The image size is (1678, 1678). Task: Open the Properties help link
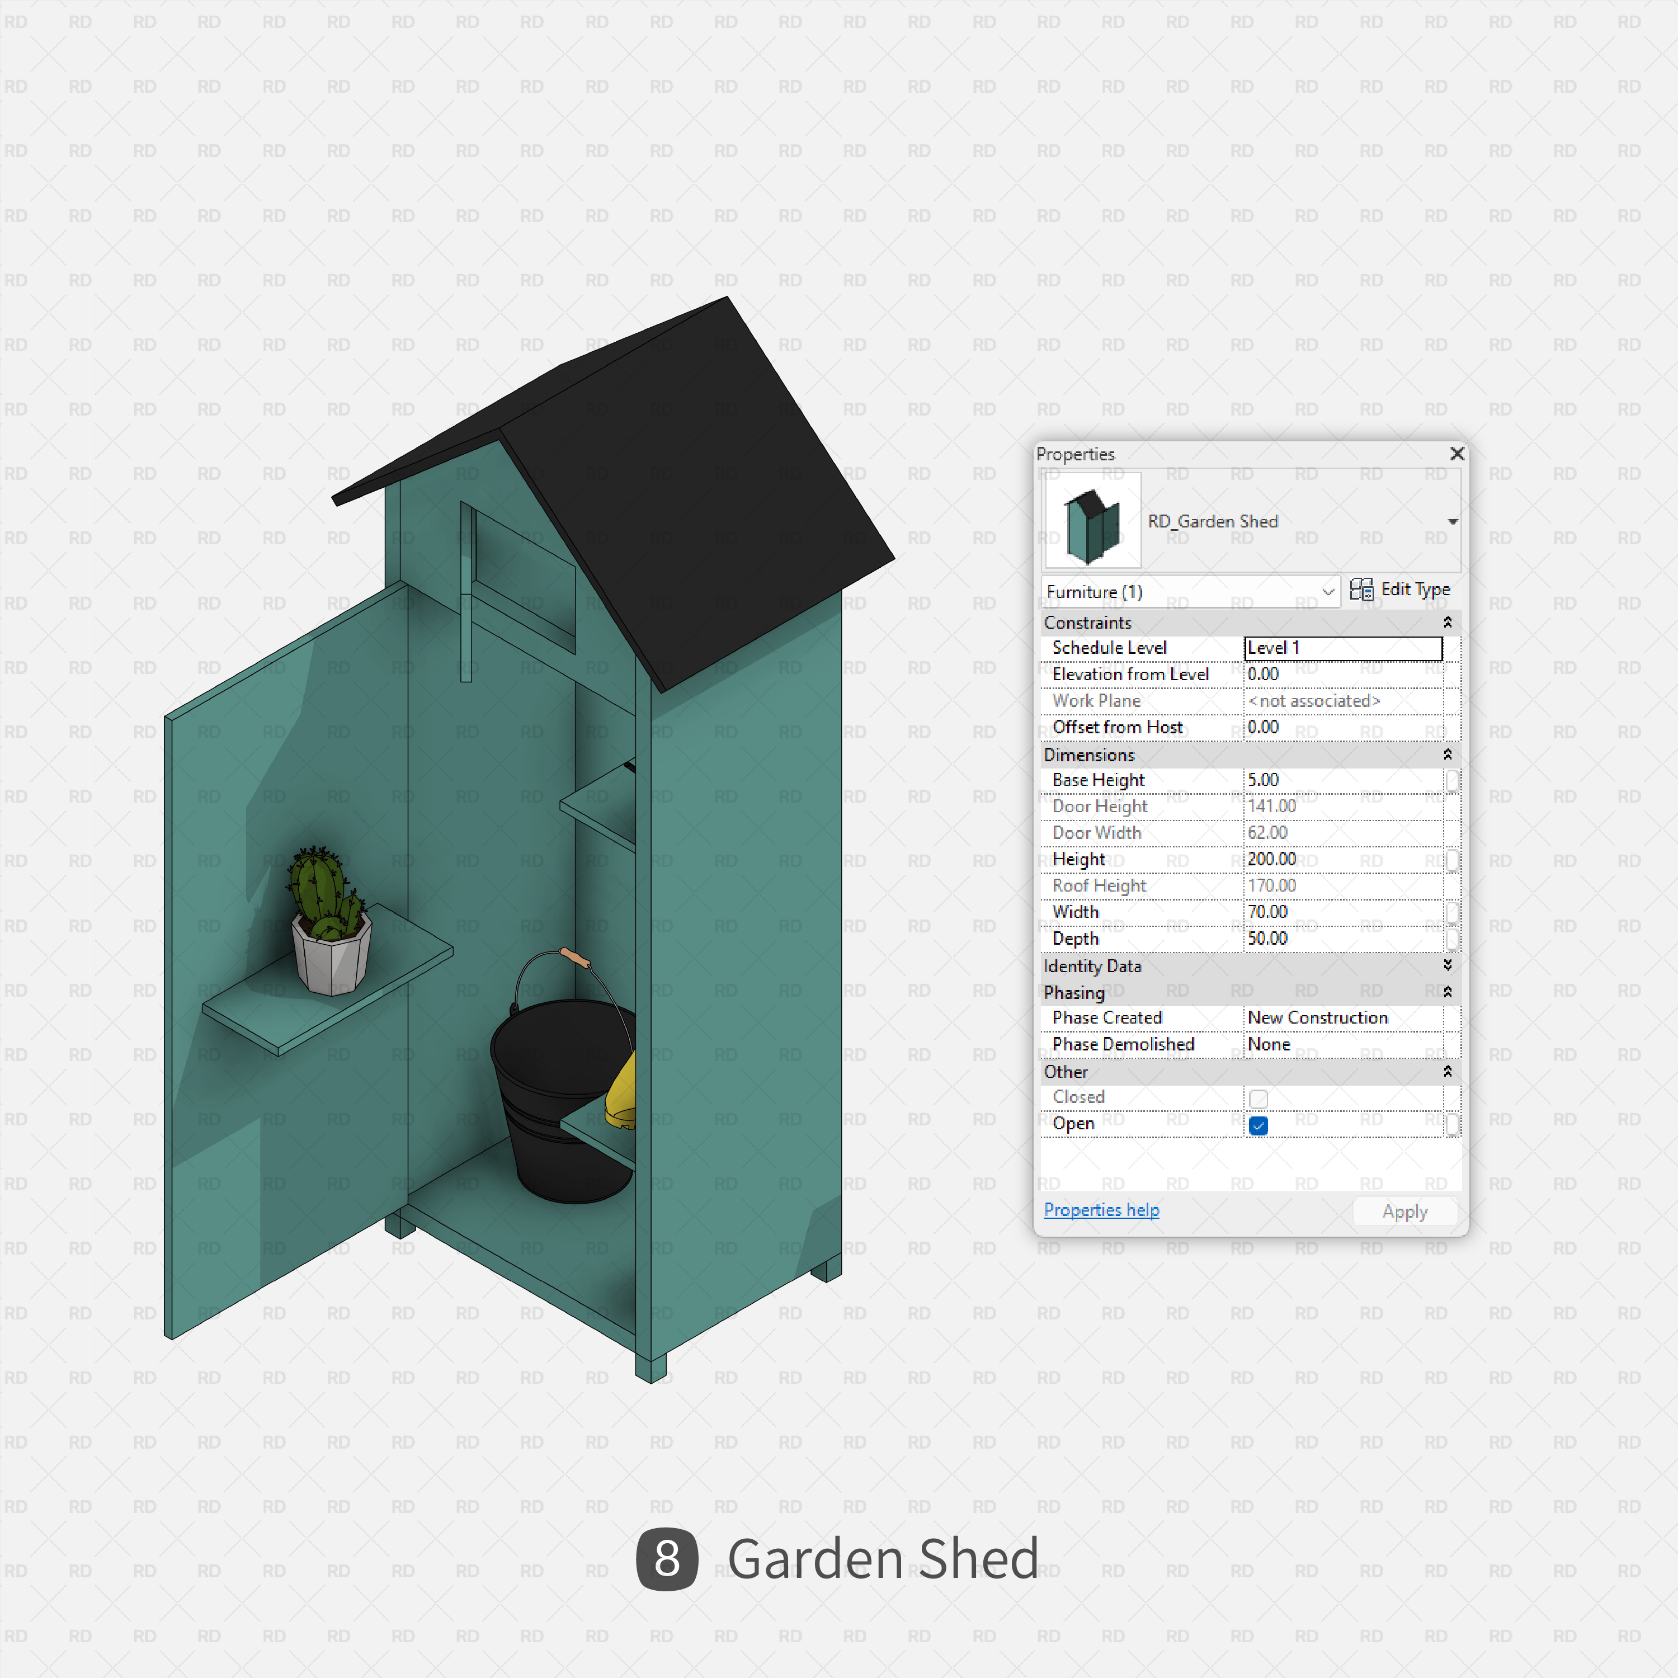pos(1100,1210)
